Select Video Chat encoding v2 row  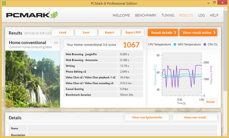[103, 83]
